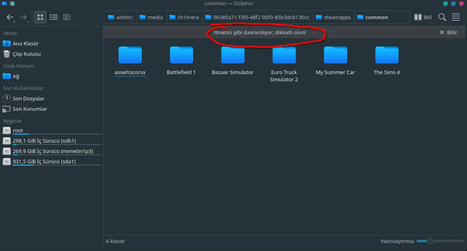Switch to compact list view mode

click(54, 17)
